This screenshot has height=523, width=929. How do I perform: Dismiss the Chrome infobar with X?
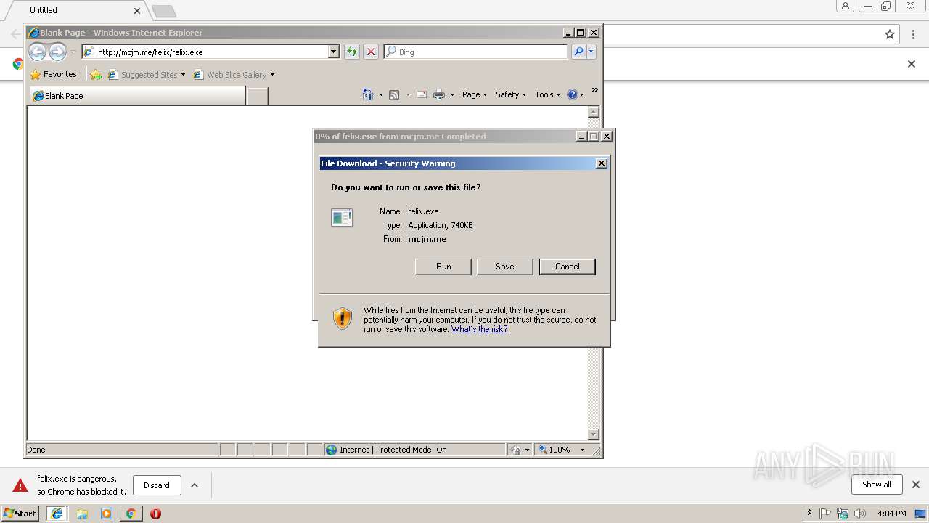pyautogui.click(x=912, y=64)
